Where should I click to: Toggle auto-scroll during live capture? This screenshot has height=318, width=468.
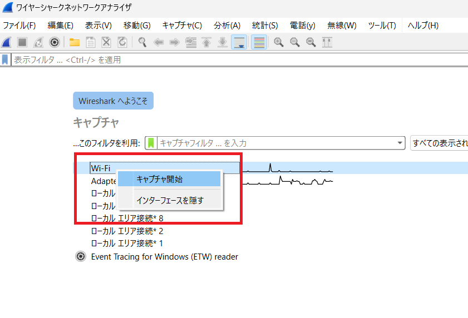click(239, 42)
